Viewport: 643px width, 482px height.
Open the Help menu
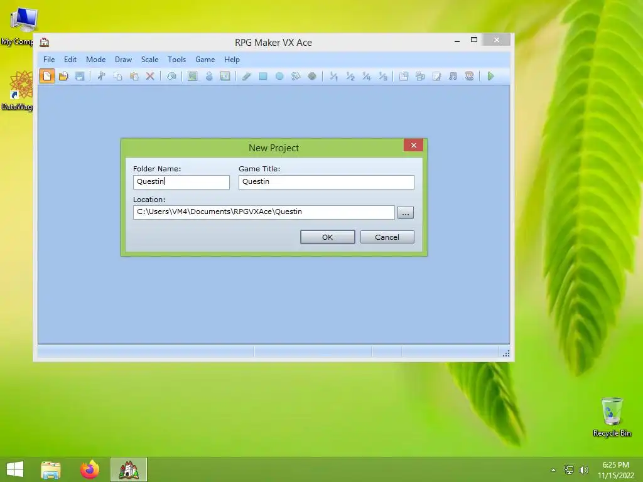232,60
